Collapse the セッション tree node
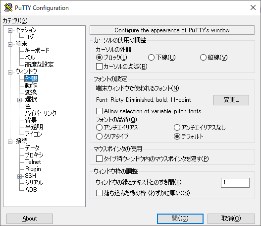This screenshot has height=226, width=261. (x=10, y=30)
